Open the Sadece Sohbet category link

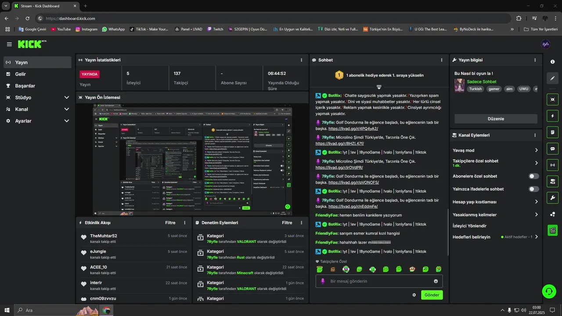coord(482,82)
